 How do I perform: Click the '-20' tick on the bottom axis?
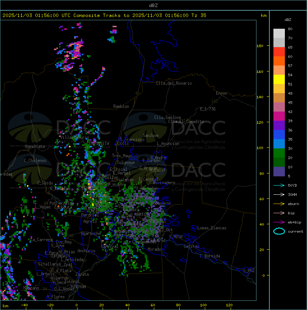[50, 305]
